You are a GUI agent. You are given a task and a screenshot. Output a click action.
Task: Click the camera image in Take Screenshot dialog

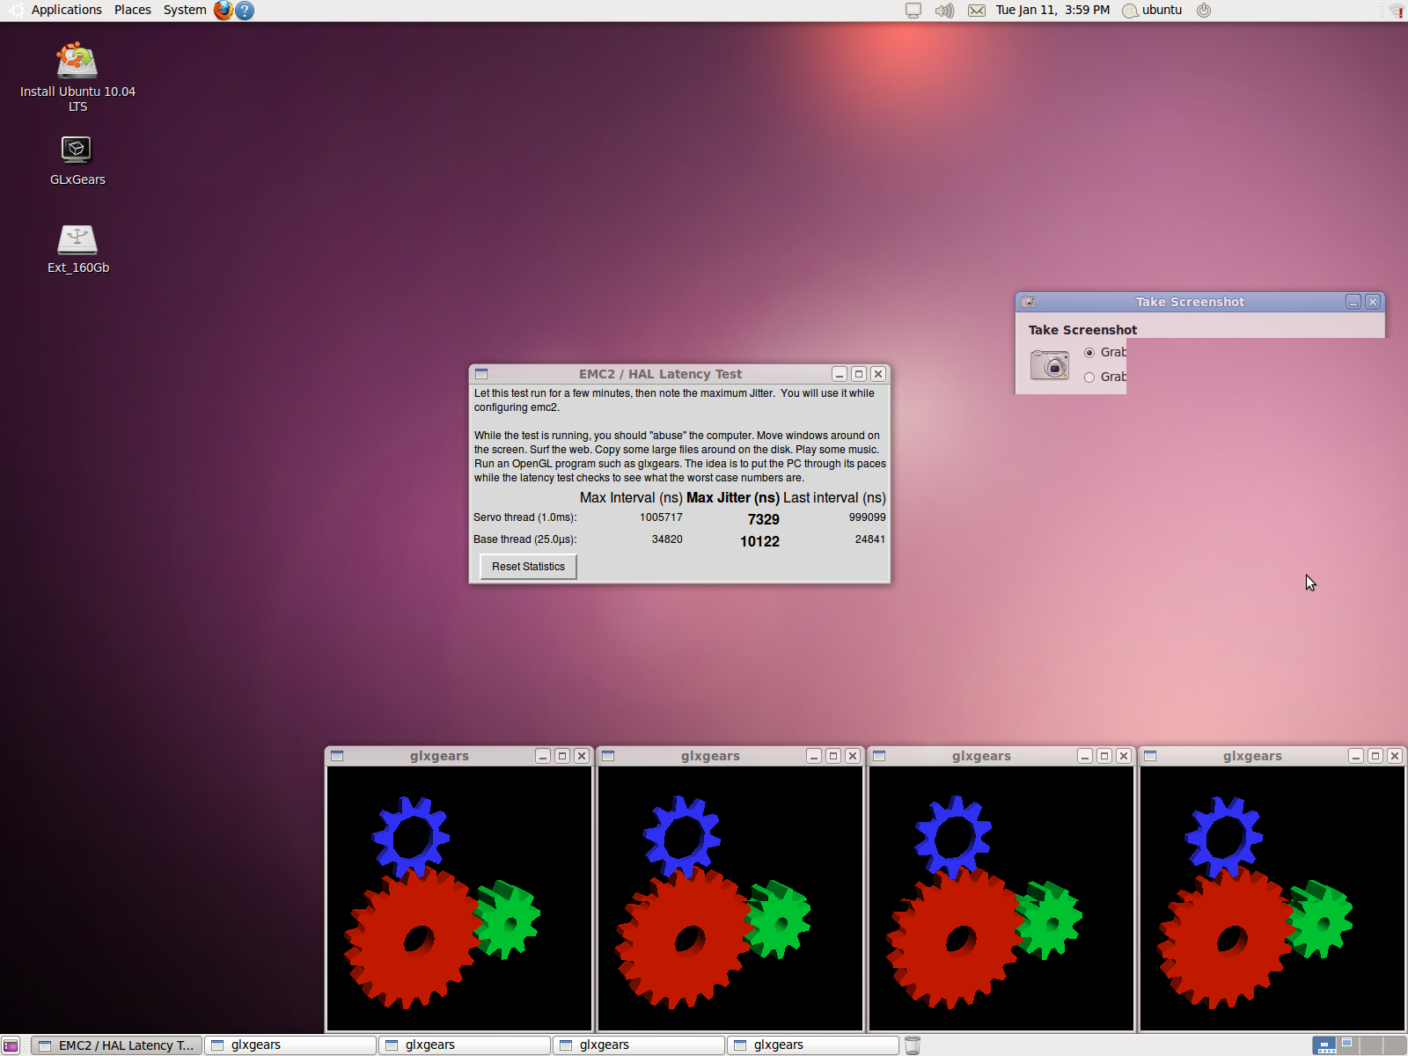click(x=1050, y=363)
